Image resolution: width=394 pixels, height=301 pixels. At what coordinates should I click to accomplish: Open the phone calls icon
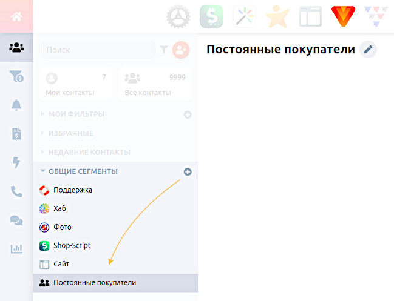tap(16, 191)
